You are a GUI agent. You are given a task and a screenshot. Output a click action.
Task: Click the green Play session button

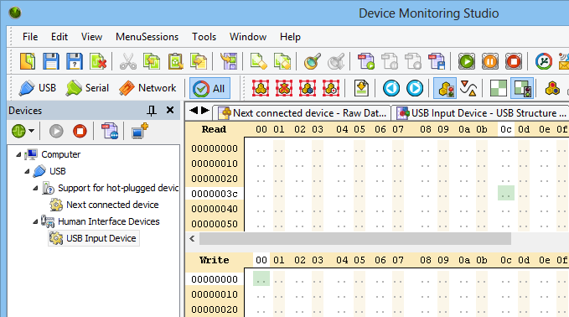click(x=466, y=61)
